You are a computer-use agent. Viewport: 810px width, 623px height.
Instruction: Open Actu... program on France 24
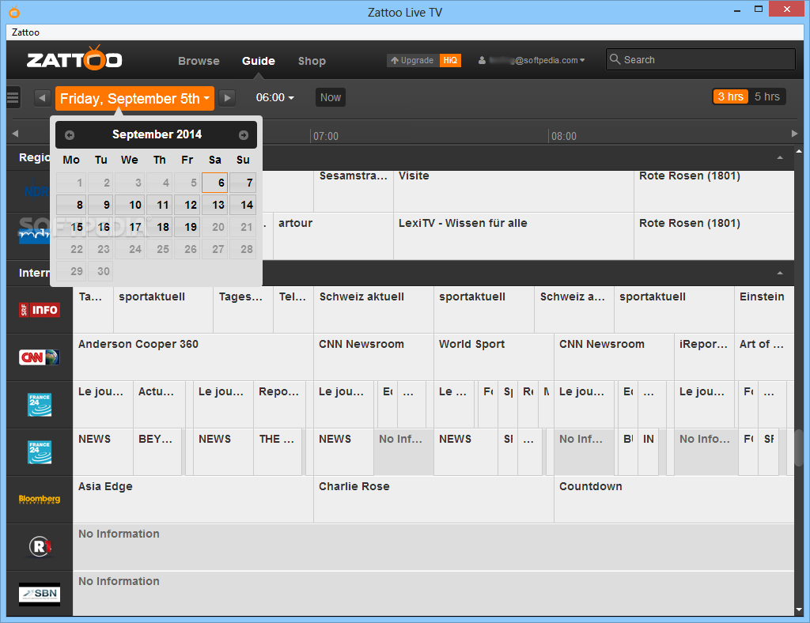pyautogui.click(x=159, y=405)
